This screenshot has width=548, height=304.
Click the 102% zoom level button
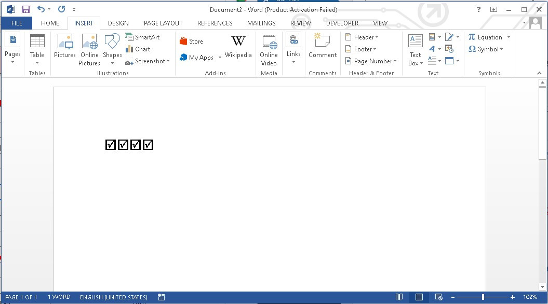click(530, 297)
